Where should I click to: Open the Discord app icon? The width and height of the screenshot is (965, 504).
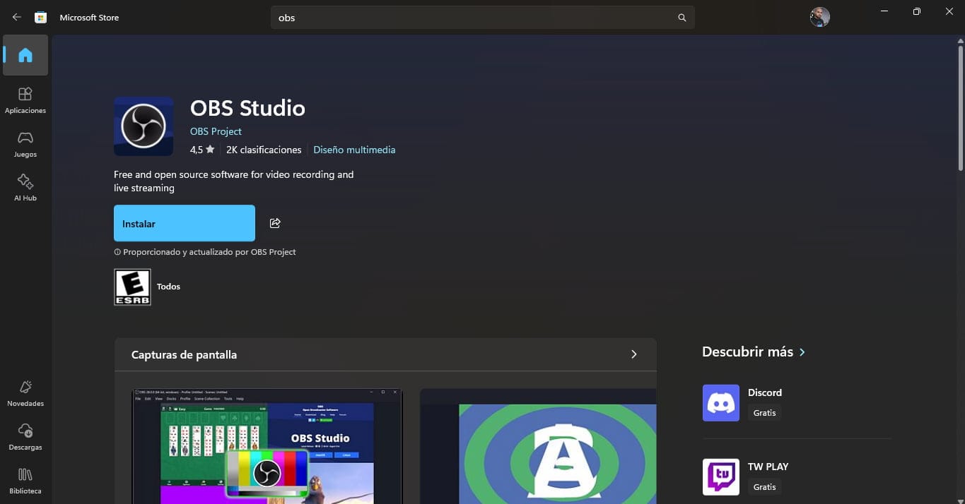click(721, 403)
